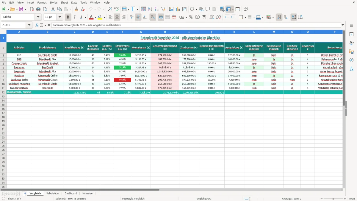This screenshot has height=201, width=357.
Task: Apply yellow background highlight color
Action: [100, 17]
